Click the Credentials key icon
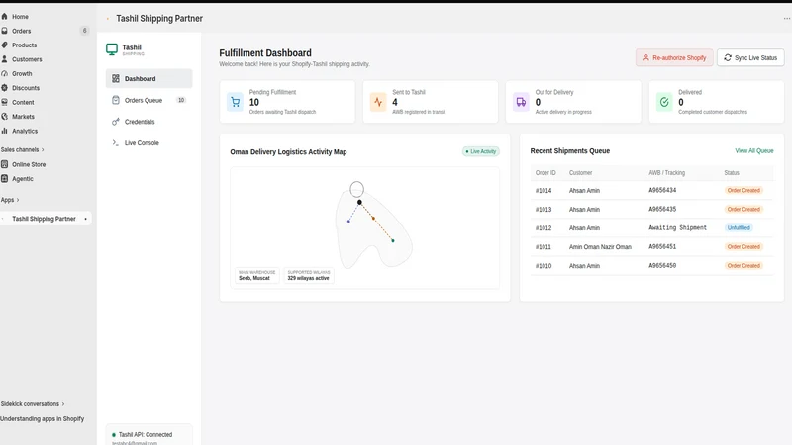 pos(116,122)
